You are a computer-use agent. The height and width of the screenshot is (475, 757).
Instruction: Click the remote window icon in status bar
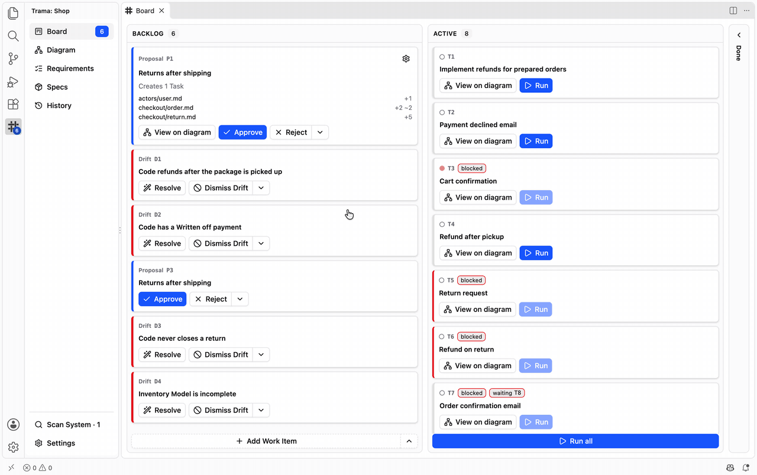(x=11, y=468)
